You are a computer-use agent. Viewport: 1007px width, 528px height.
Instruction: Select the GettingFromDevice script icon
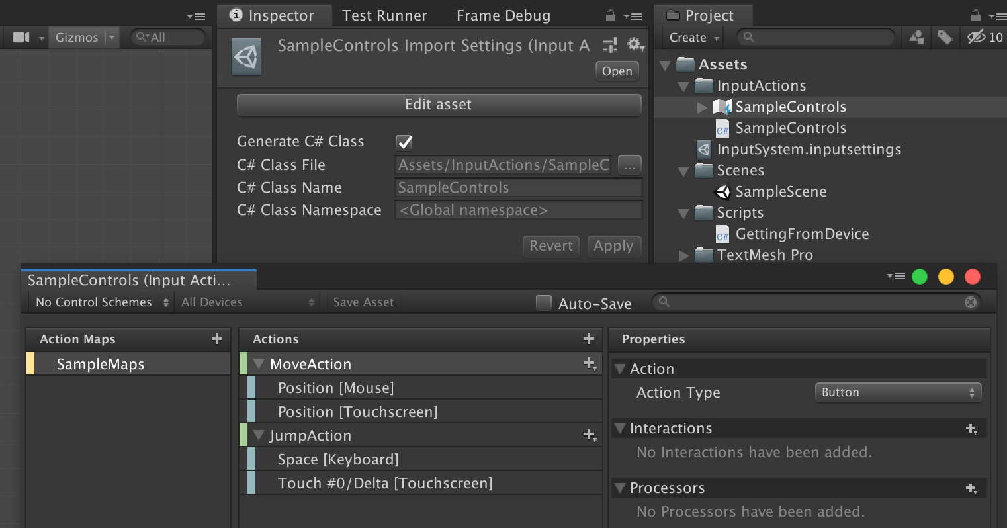[x=722, y=234]
